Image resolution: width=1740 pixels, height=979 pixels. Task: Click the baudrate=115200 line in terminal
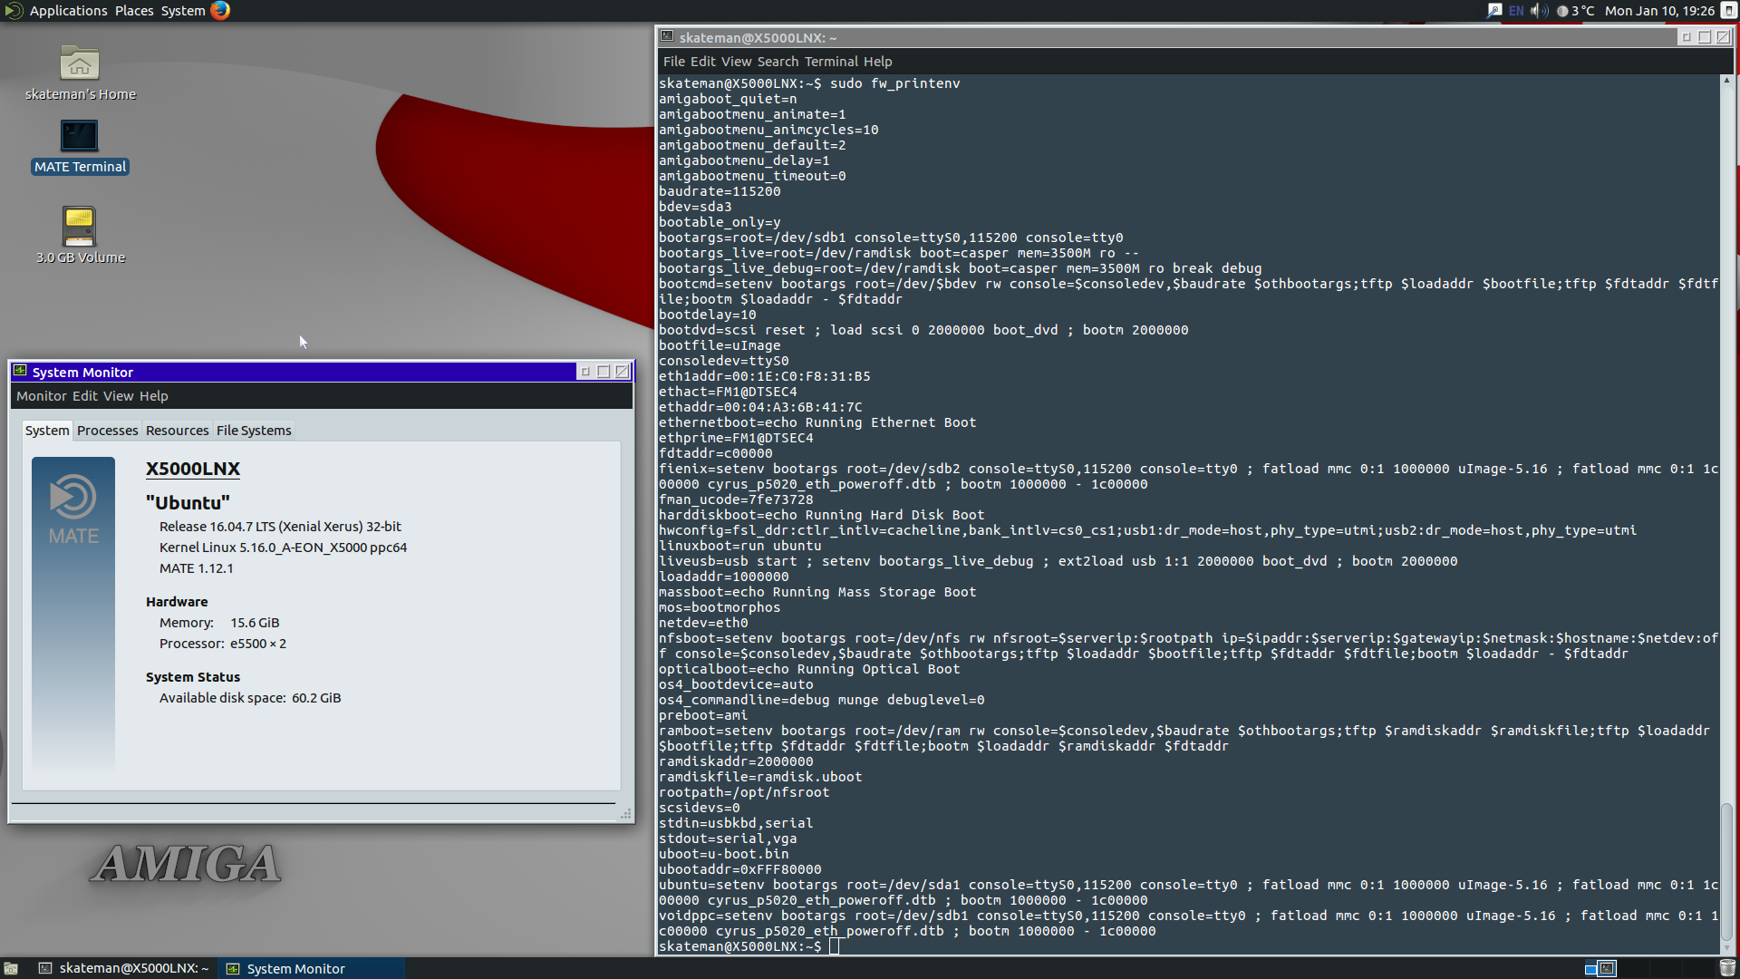pyautogui.click(x=720, y=191)
